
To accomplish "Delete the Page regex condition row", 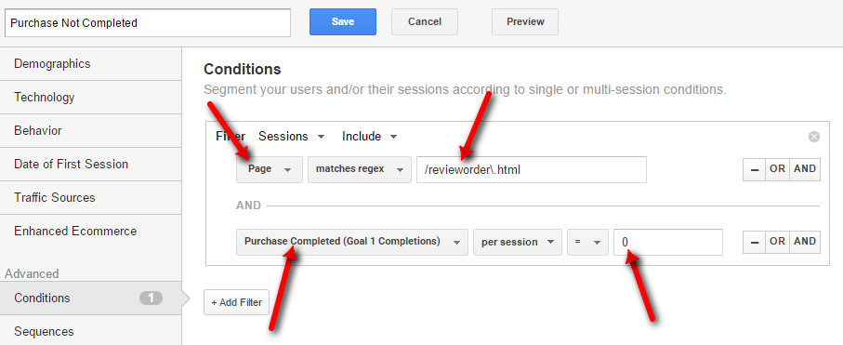I will 755,169.
